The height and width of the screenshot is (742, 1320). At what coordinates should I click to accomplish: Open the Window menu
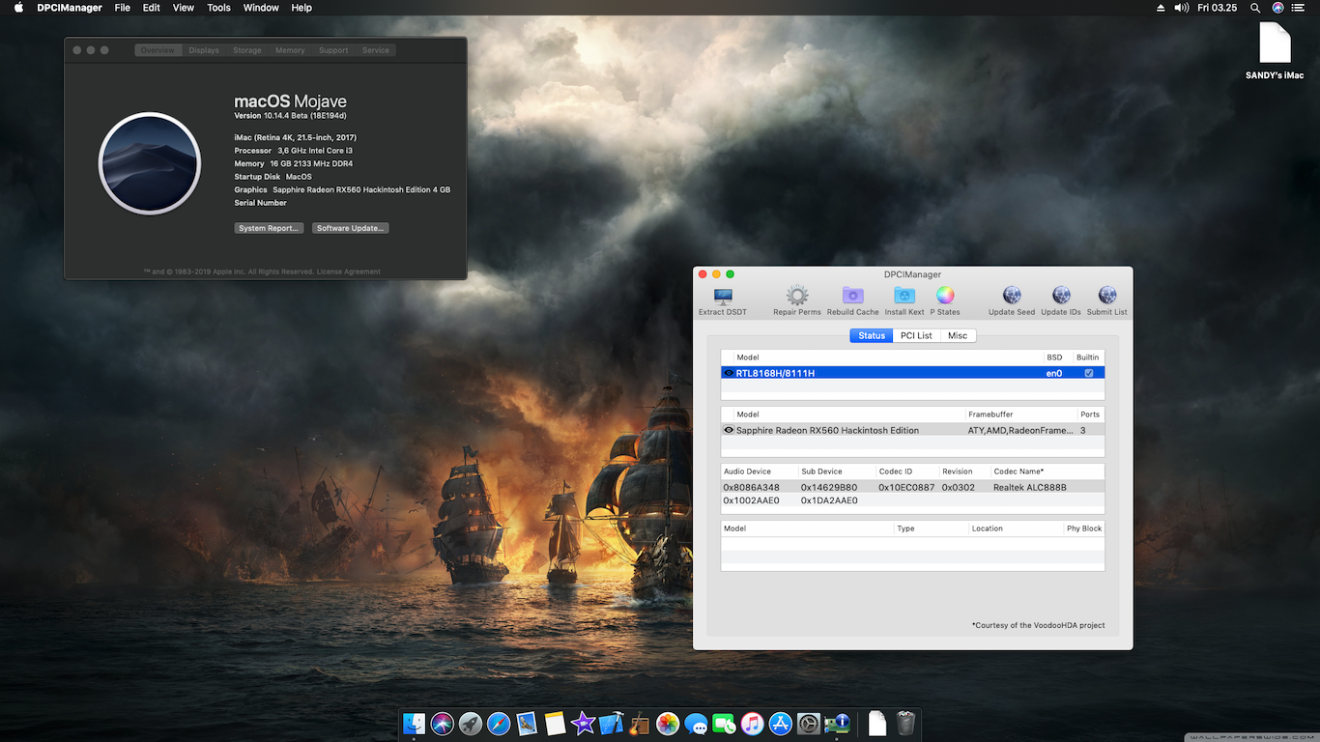coord(261,8)
